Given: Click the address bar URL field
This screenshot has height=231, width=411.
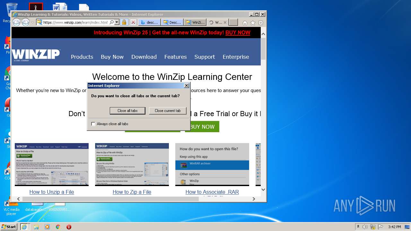Looking at the screenshot, I should [75, 22].
